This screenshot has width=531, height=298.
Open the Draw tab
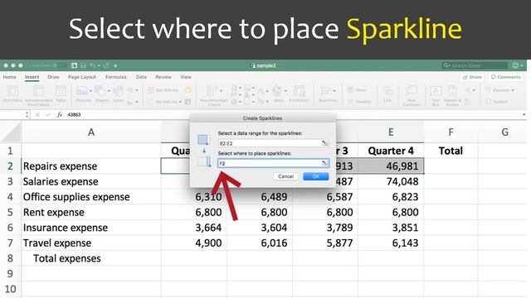(x=53, y=77)
